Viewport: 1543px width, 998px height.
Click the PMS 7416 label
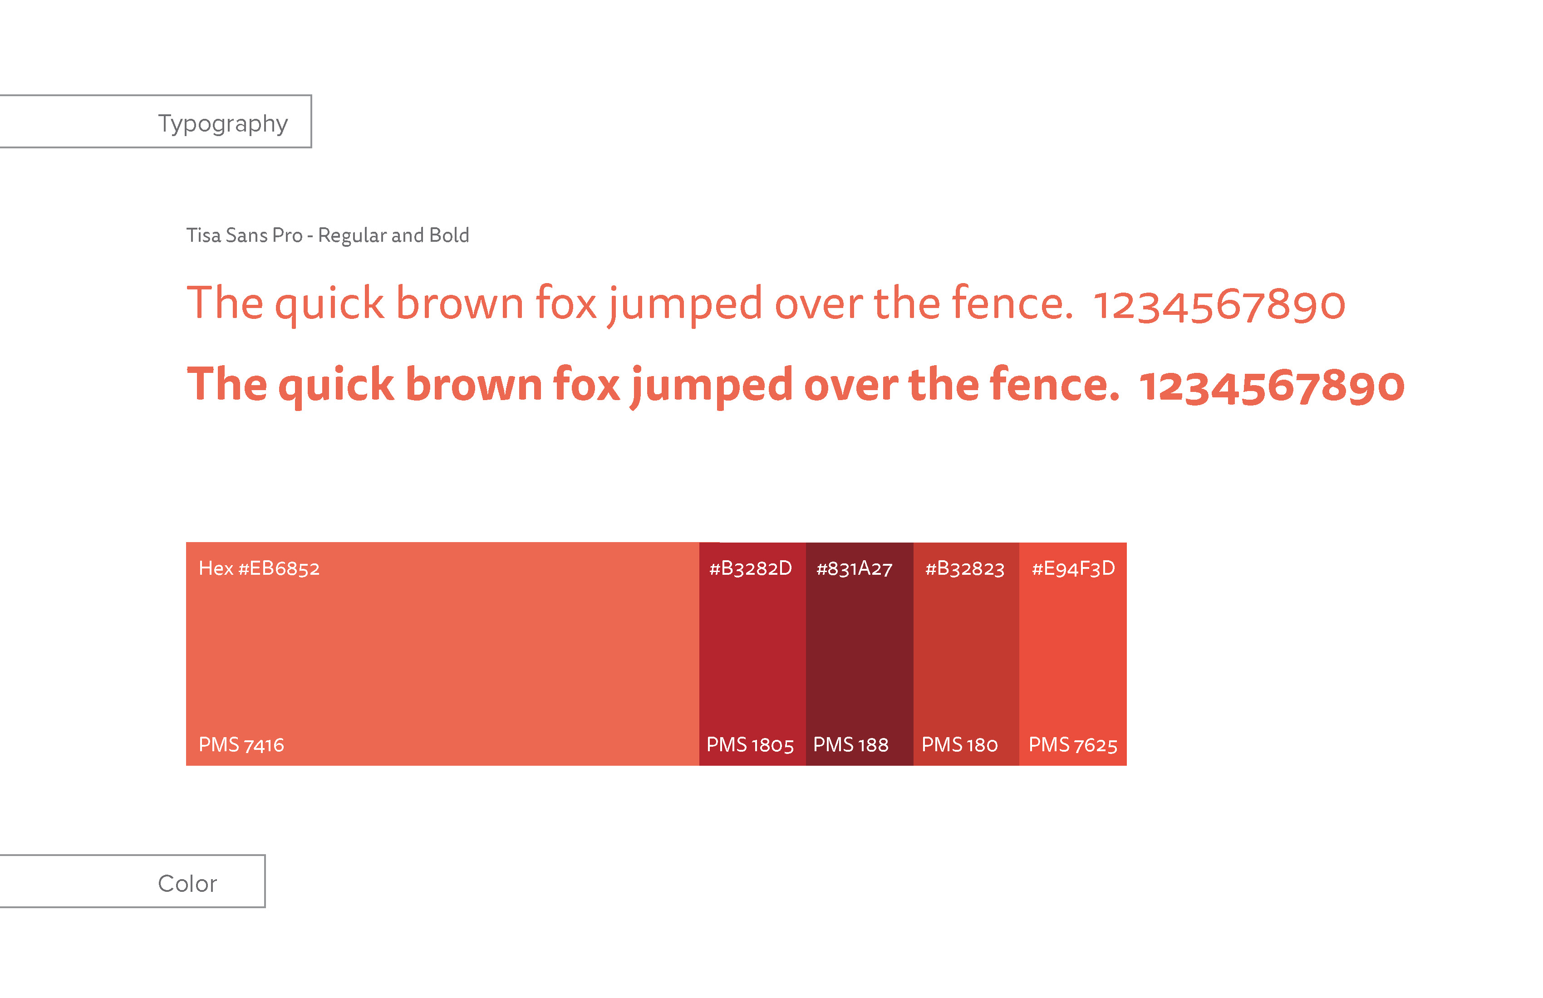241,744
